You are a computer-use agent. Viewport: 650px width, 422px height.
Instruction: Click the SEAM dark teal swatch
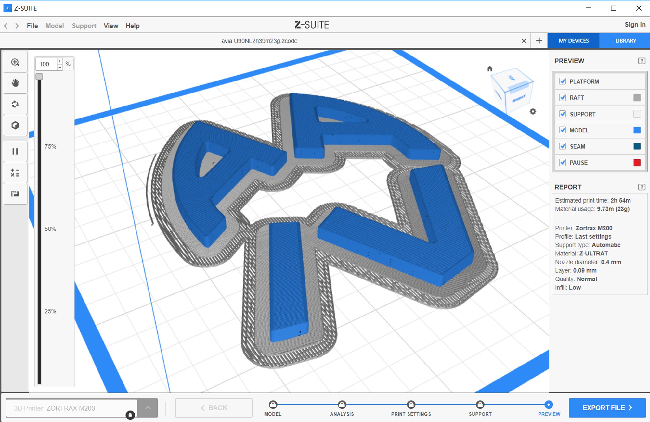click(x=637, y=146)
